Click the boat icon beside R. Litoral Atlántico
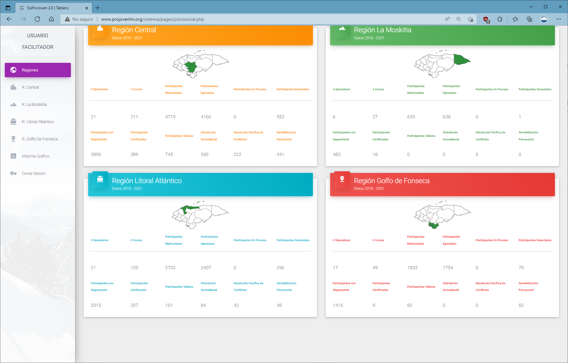The height and width of the screenshot is (363, 568). click(x=13, y=122)
